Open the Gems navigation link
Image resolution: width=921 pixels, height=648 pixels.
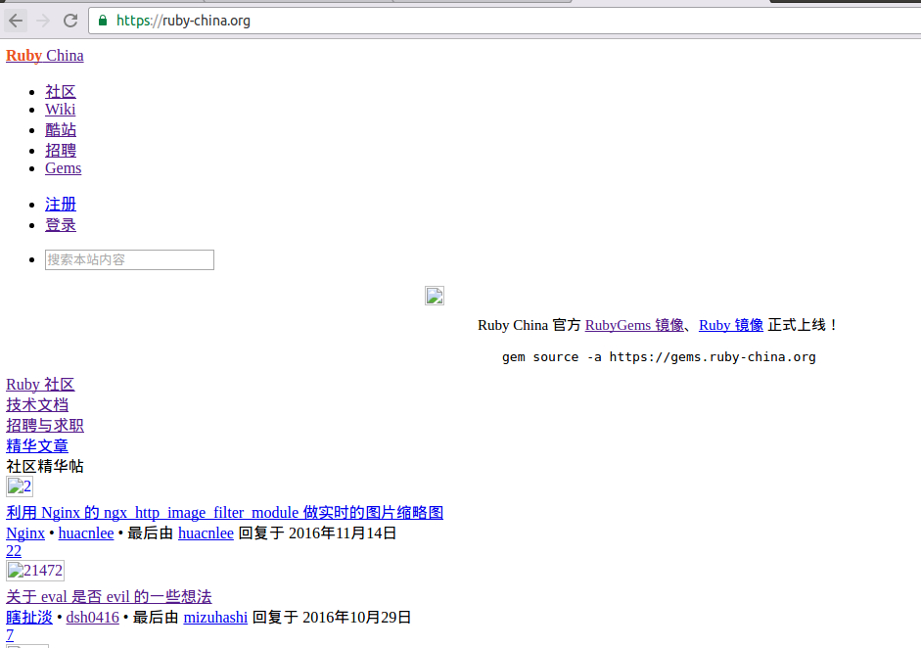click(x=63, y=168)
